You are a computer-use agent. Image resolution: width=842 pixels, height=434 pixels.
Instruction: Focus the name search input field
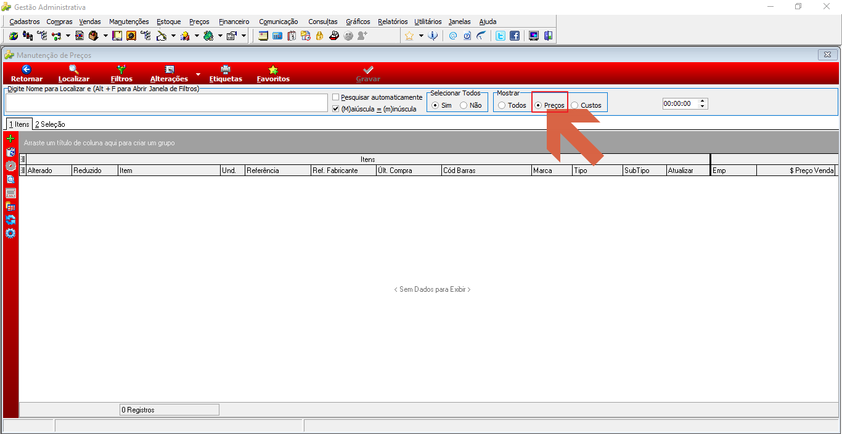tap(166, 103)
